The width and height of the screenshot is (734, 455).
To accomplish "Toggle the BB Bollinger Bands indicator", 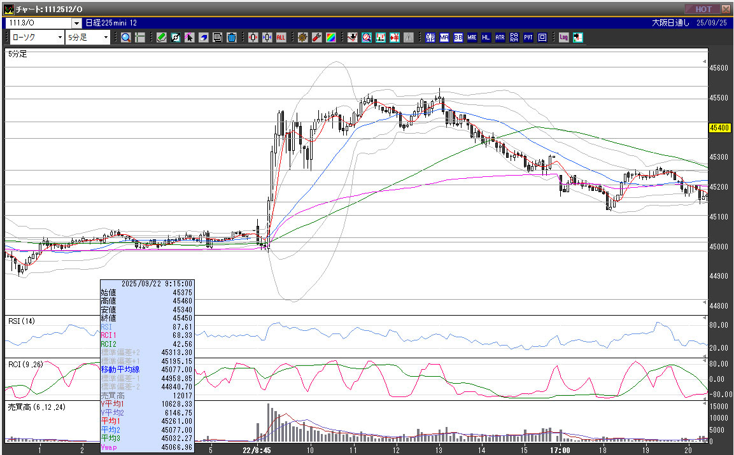I will (x=458, y=38).
